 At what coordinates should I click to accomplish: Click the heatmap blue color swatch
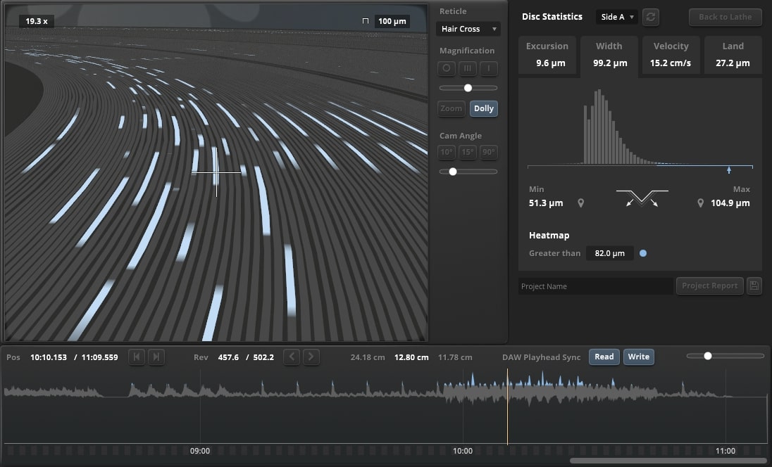coord(643,253)
